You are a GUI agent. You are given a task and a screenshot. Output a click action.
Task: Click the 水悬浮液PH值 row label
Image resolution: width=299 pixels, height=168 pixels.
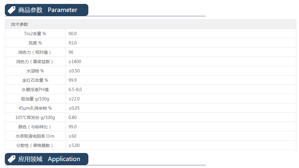pos(35,90)
